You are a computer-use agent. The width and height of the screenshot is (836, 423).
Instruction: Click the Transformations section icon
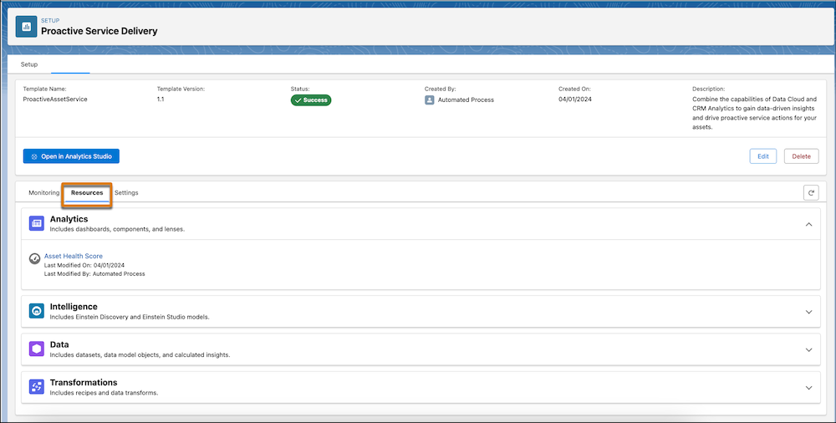[36, 387]
